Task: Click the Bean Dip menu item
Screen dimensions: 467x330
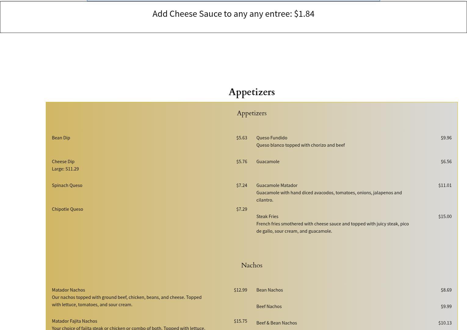Action: [x=61, y=138]
